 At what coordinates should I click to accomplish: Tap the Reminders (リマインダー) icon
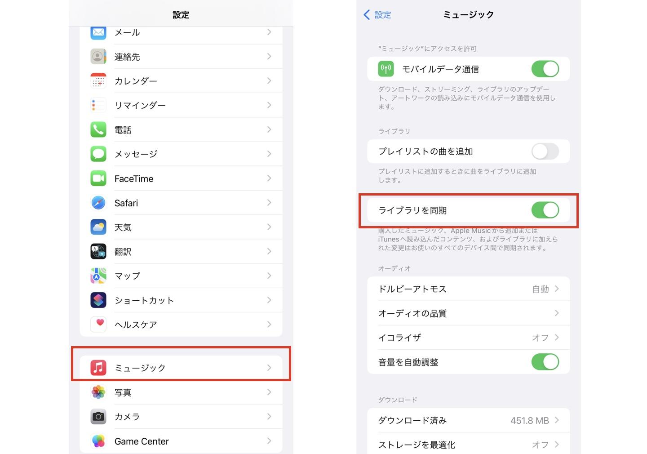click(x=98, y=105)
